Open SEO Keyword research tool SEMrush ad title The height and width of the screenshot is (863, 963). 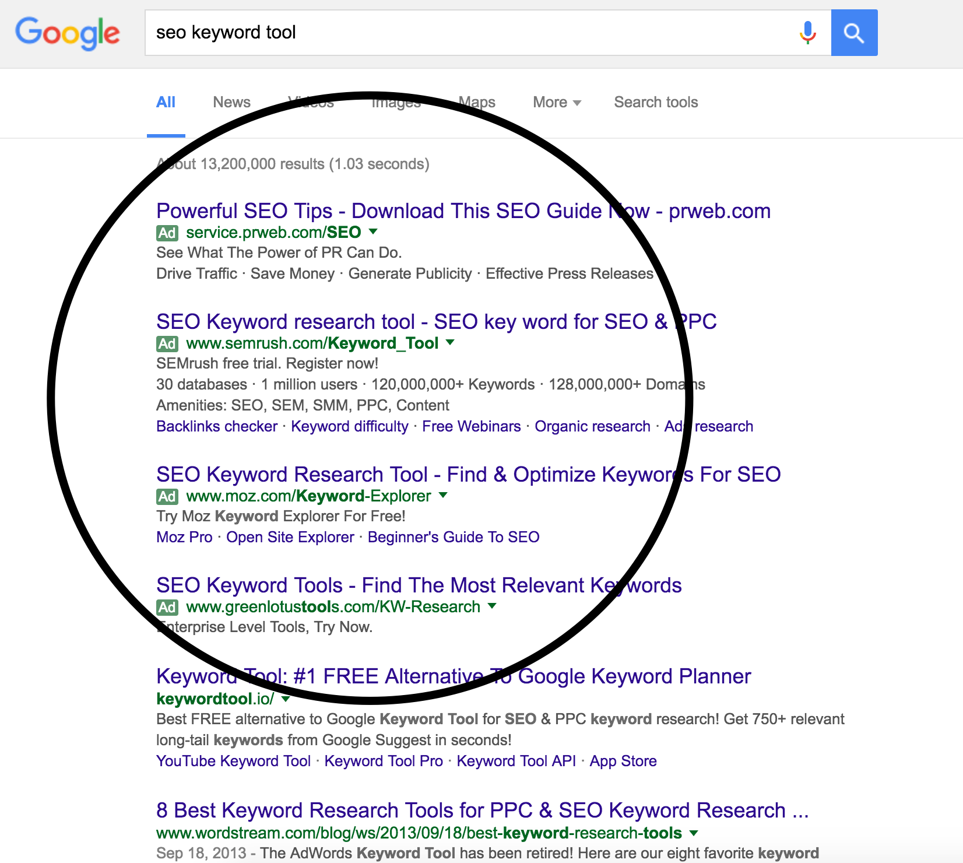pyautogui.click(x=437, y=322)
